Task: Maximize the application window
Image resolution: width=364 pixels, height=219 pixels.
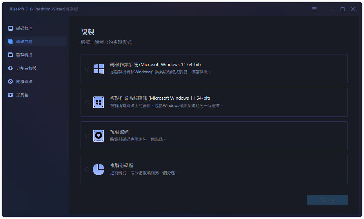Action: [x=343, y=9]
